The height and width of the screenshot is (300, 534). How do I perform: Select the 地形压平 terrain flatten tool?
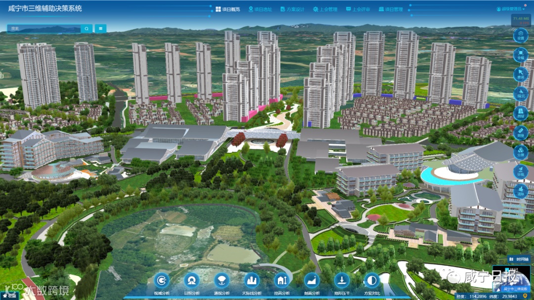[342, 283]
